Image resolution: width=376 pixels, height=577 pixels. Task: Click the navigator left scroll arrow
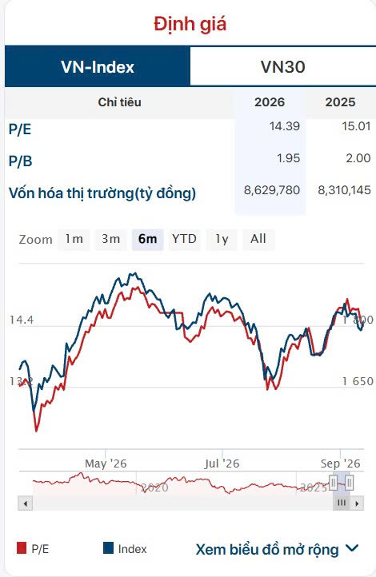click(26, 503)
